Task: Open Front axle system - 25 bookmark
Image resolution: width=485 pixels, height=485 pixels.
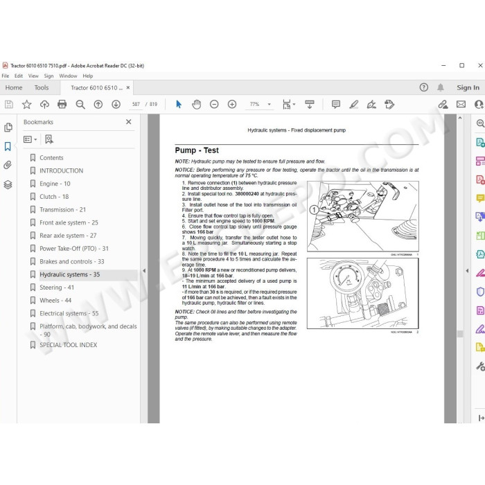Action: [69, 222]
